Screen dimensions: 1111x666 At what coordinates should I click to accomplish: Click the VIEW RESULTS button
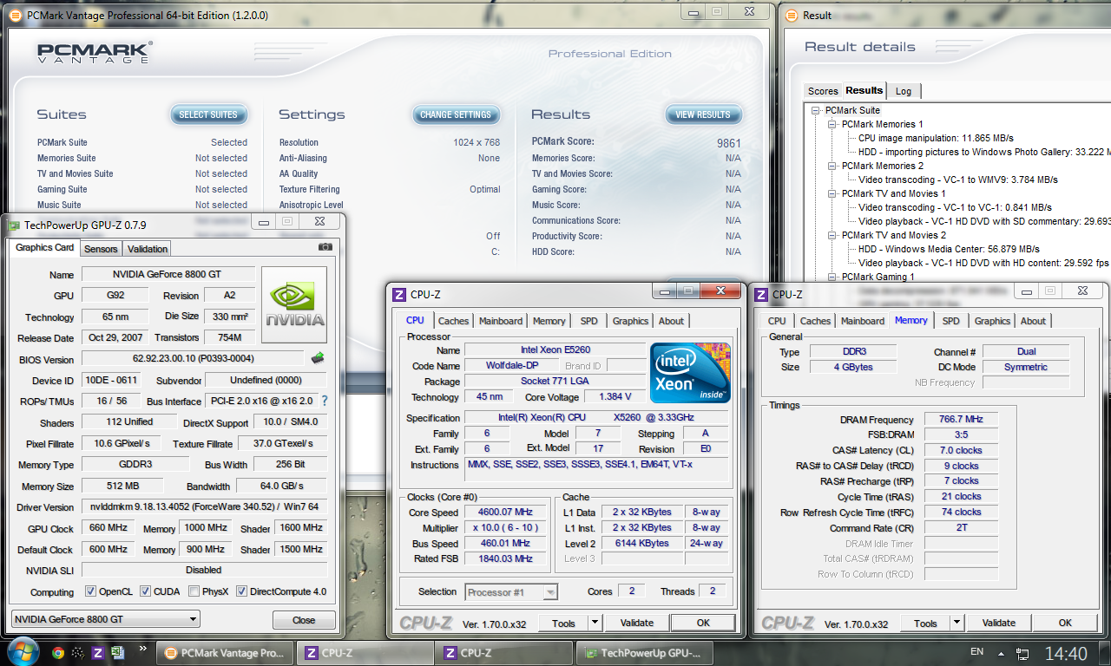pos(703,114)
